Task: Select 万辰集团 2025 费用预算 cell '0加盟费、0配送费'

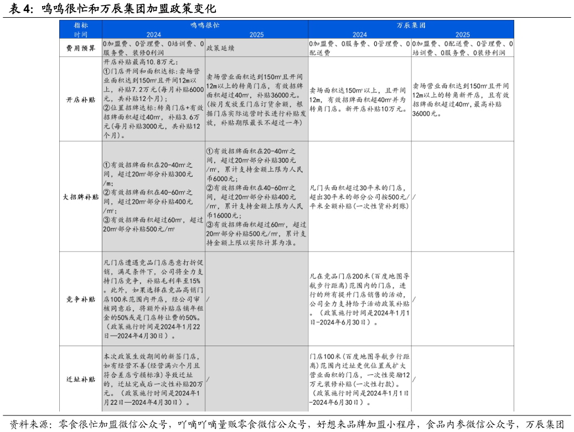Action: pyautogui.click(x=463, y=48)
